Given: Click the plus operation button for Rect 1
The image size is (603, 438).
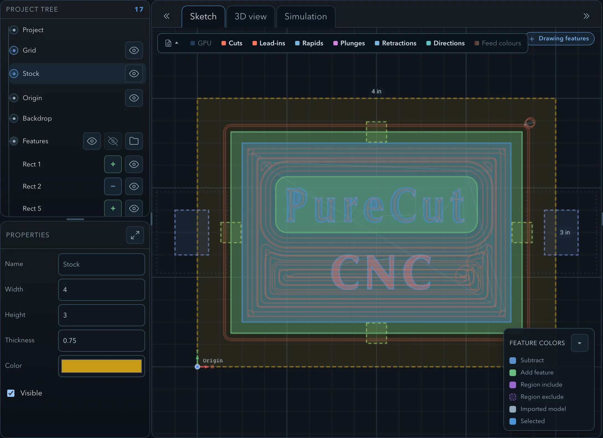Looking at the screenshot, I should click(113, 164).
